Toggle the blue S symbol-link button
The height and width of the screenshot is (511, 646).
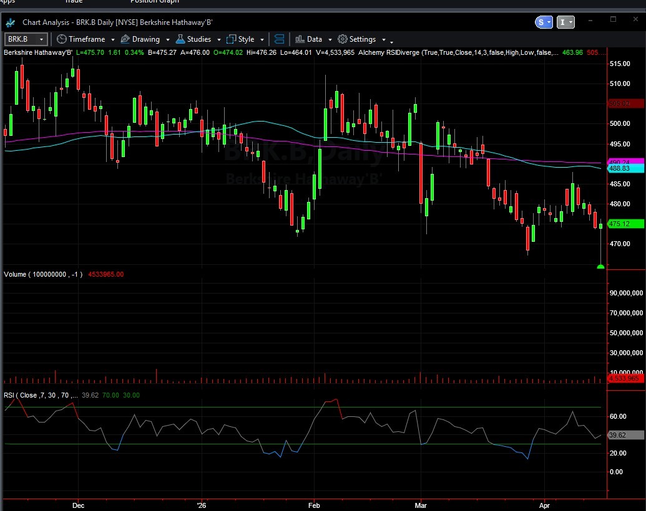[x=544, y=22]
